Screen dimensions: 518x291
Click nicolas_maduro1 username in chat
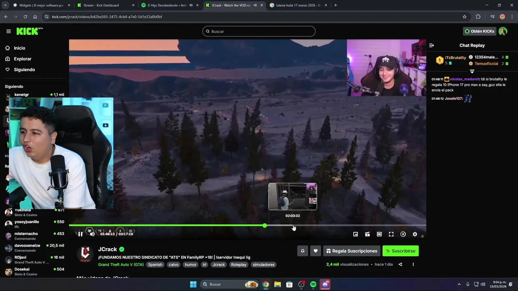click(x=465, y=79)
